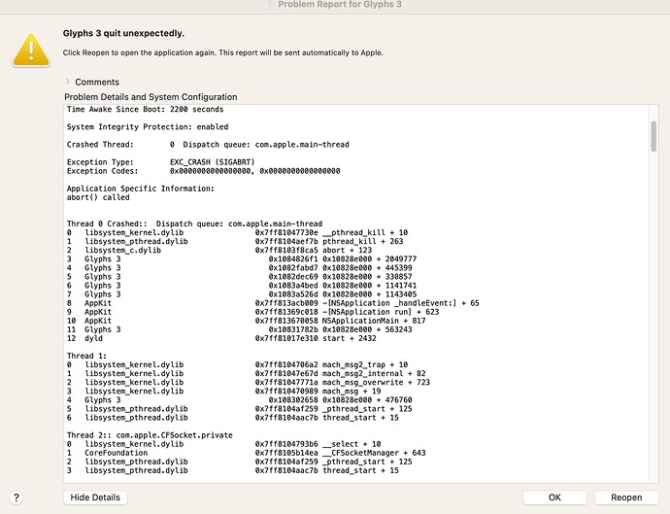Click 'EXC_CRASH (SIGABRT)' exception type
Image resolution: width=670 pixels, height=514 pixels.
[212, 162]
